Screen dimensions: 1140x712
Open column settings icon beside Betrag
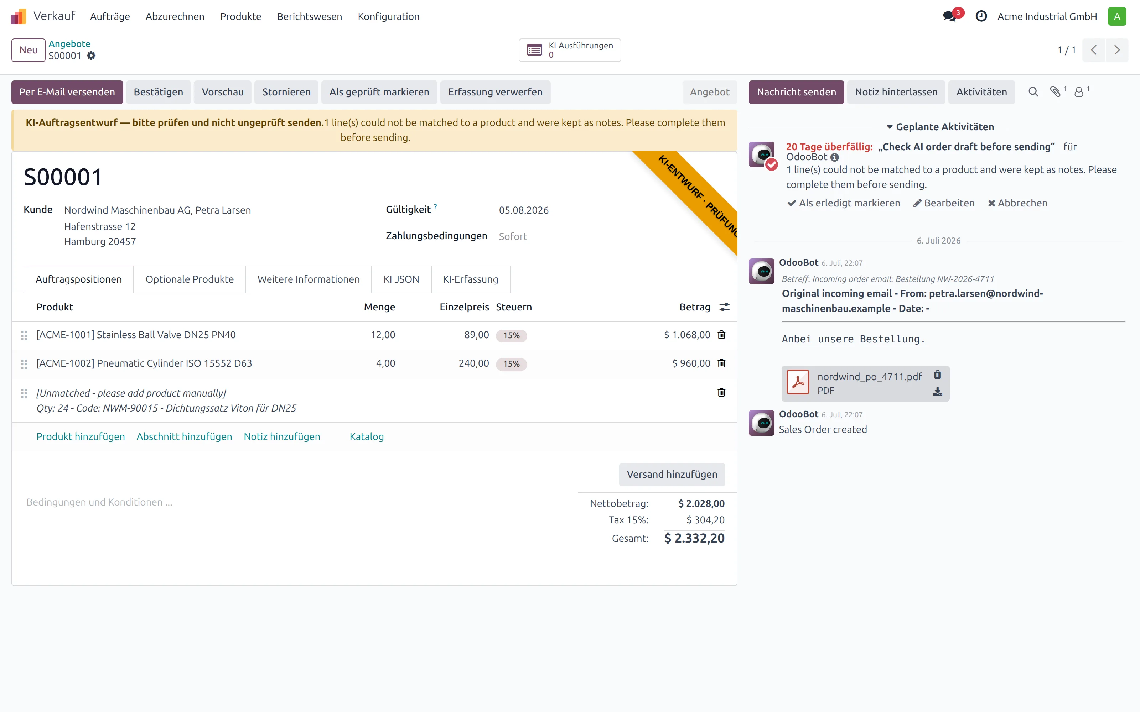[x=725, y=307]
